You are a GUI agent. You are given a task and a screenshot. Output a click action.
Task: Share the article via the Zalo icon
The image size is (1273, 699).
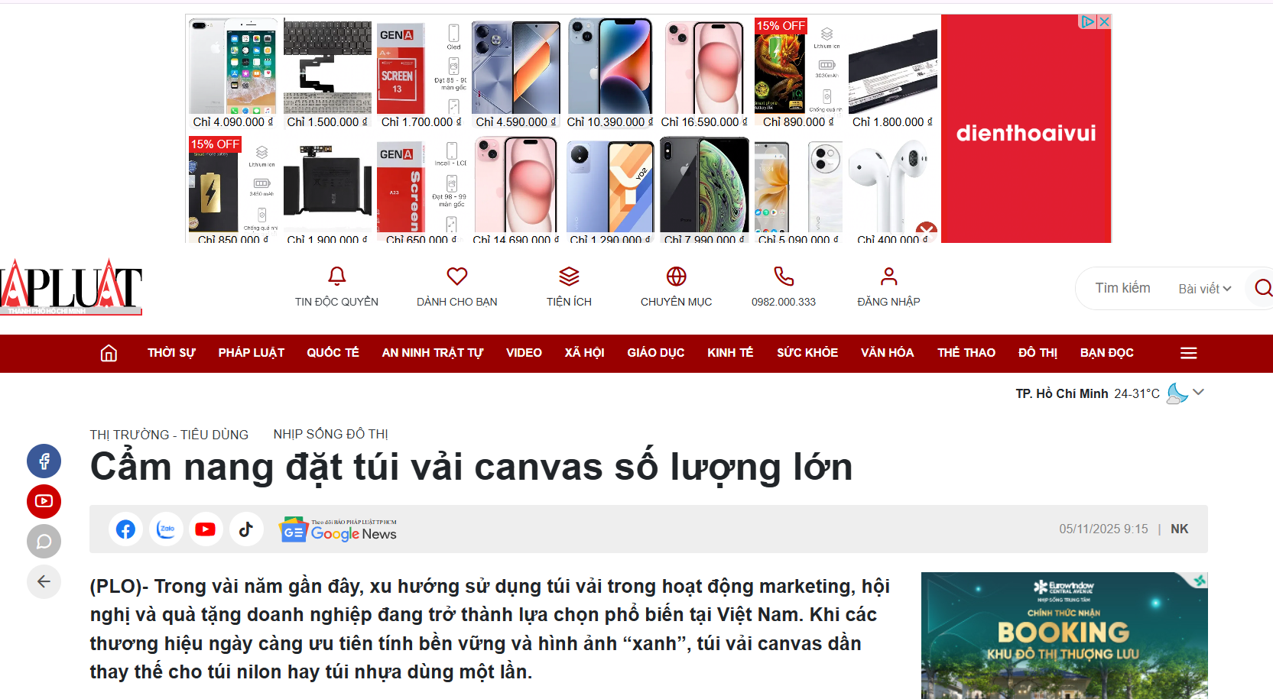coord(166,529)
